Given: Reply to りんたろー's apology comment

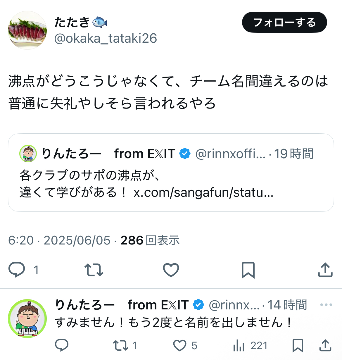Looking at the screenshot, I should pos(62,345).
